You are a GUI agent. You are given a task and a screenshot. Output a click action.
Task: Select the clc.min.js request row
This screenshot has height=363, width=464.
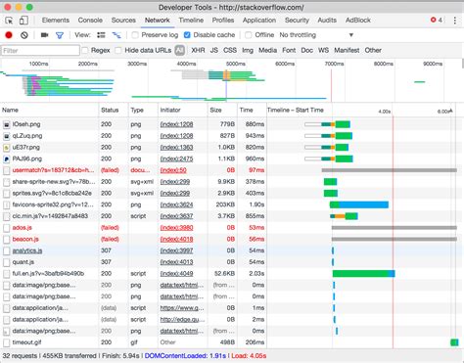coord(232,216)
